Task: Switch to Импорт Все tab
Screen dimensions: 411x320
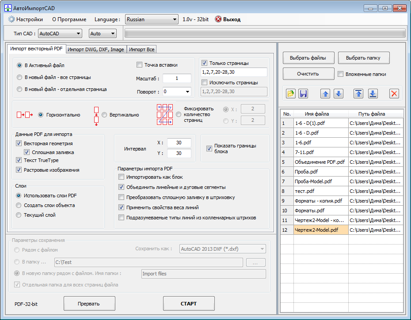Action: (141, 49)
